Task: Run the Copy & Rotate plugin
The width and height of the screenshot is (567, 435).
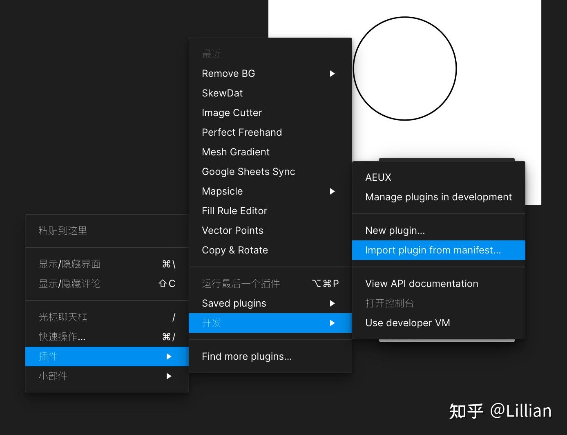Action: (235, 250)
